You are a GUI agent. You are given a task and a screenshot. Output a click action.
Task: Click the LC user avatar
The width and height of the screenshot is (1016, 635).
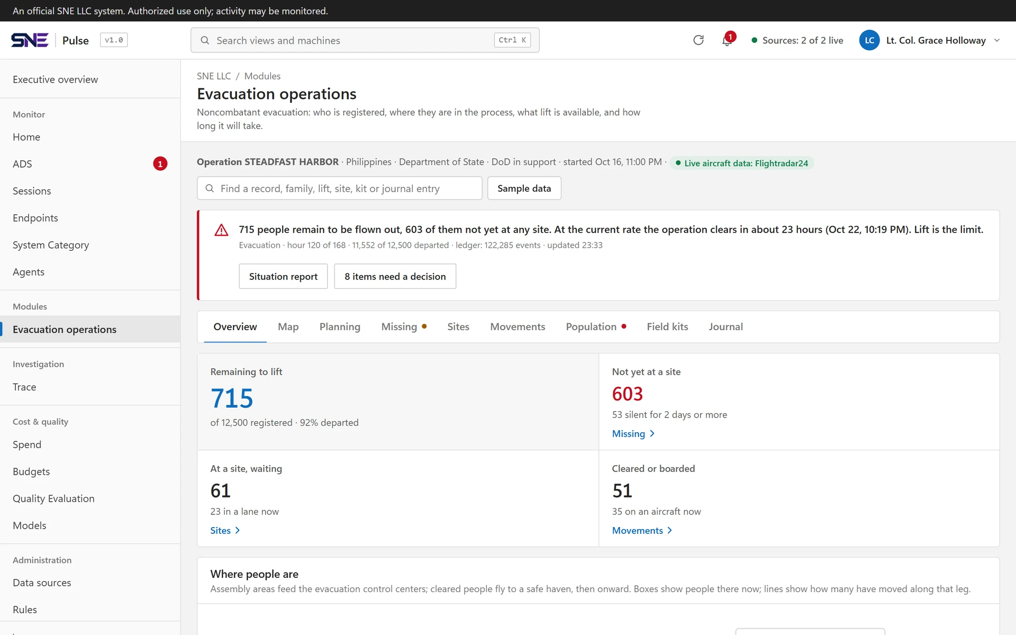pyautogui.click(x=869, y=40)
